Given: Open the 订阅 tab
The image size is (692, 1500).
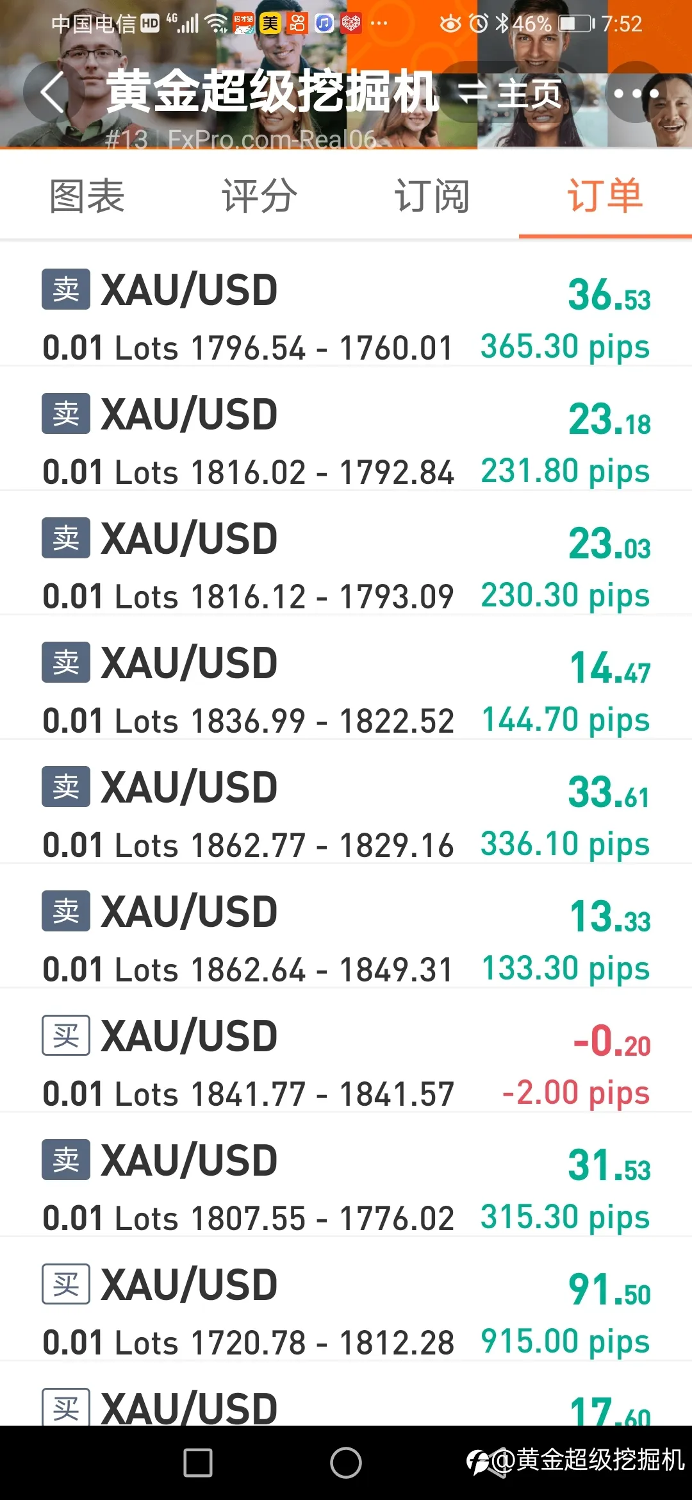Looking at the screenshot, I should coord(432,196).
